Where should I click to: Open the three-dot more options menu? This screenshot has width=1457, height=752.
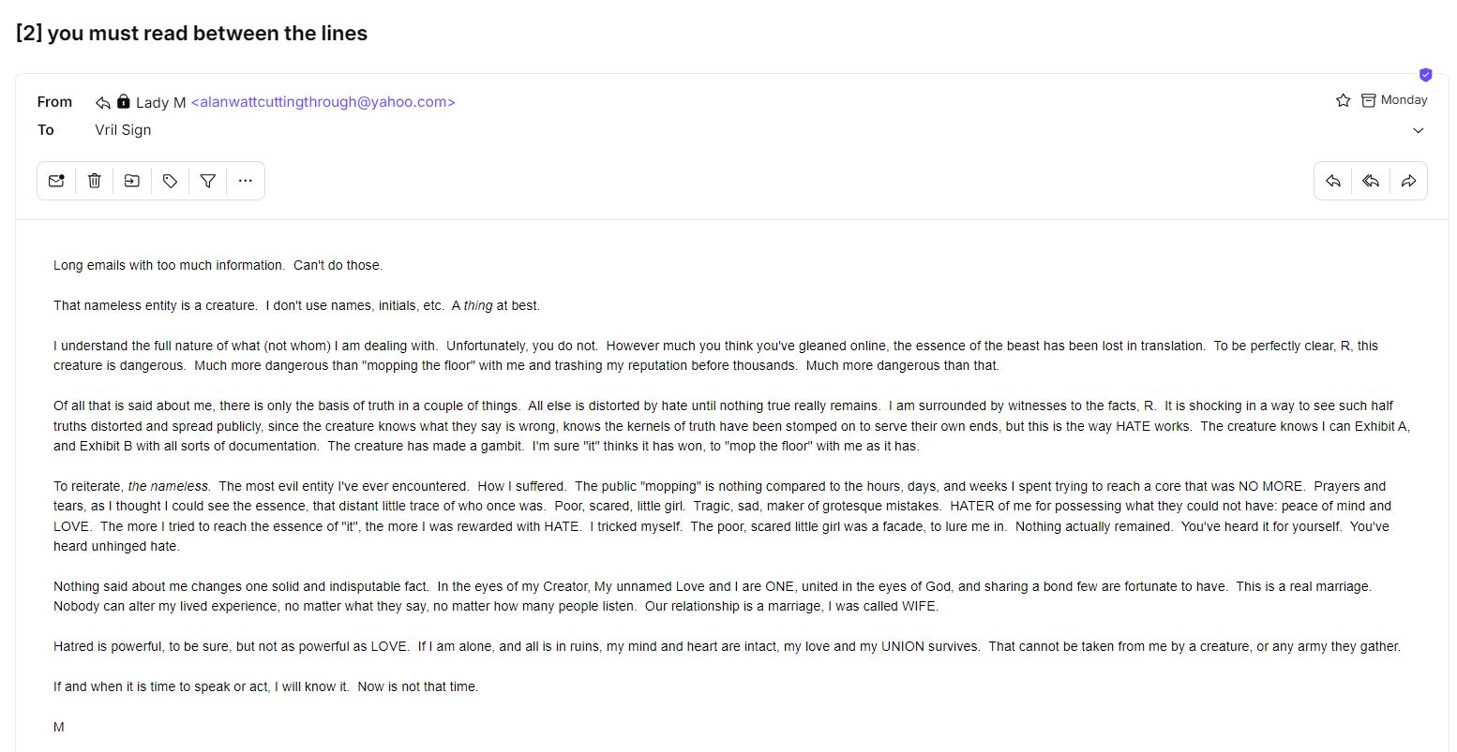(x=246, y=181)
